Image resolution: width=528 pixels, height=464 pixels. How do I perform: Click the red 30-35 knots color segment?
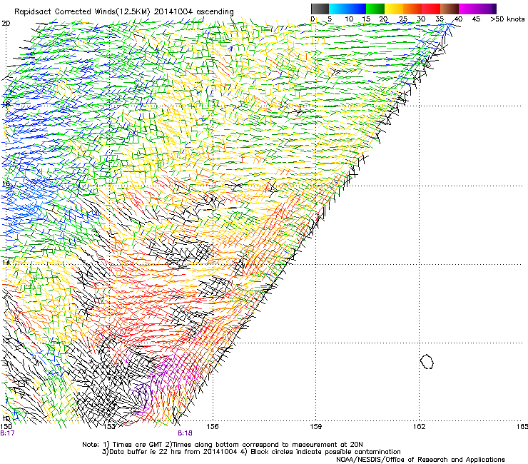click(431, 9)
